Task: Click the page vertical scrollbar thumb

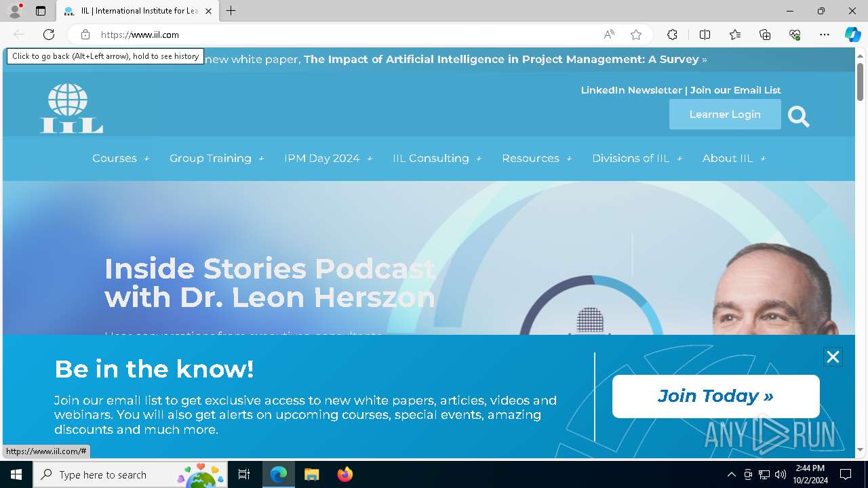Action: tap(860, 81)
